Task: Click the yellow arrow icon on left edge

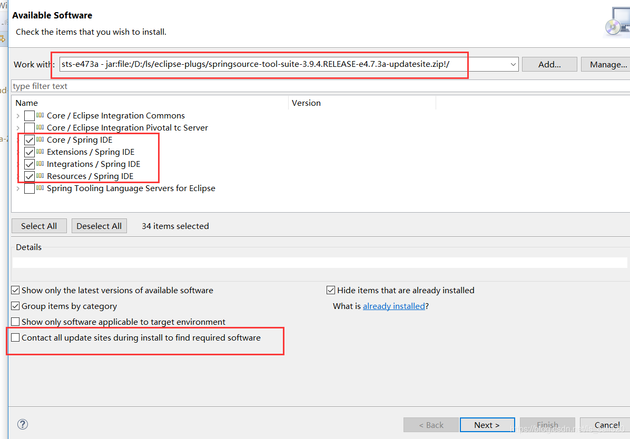Action: (x=3, y=38)
